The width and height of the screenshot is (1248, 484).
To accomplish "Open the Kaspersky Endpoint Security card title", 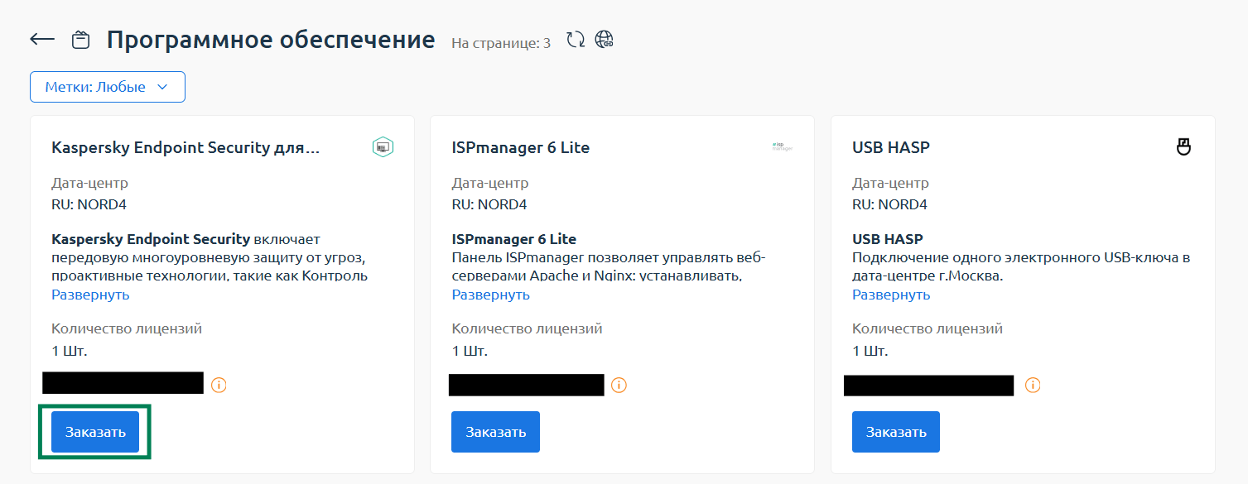I will (x=186, y=148).
